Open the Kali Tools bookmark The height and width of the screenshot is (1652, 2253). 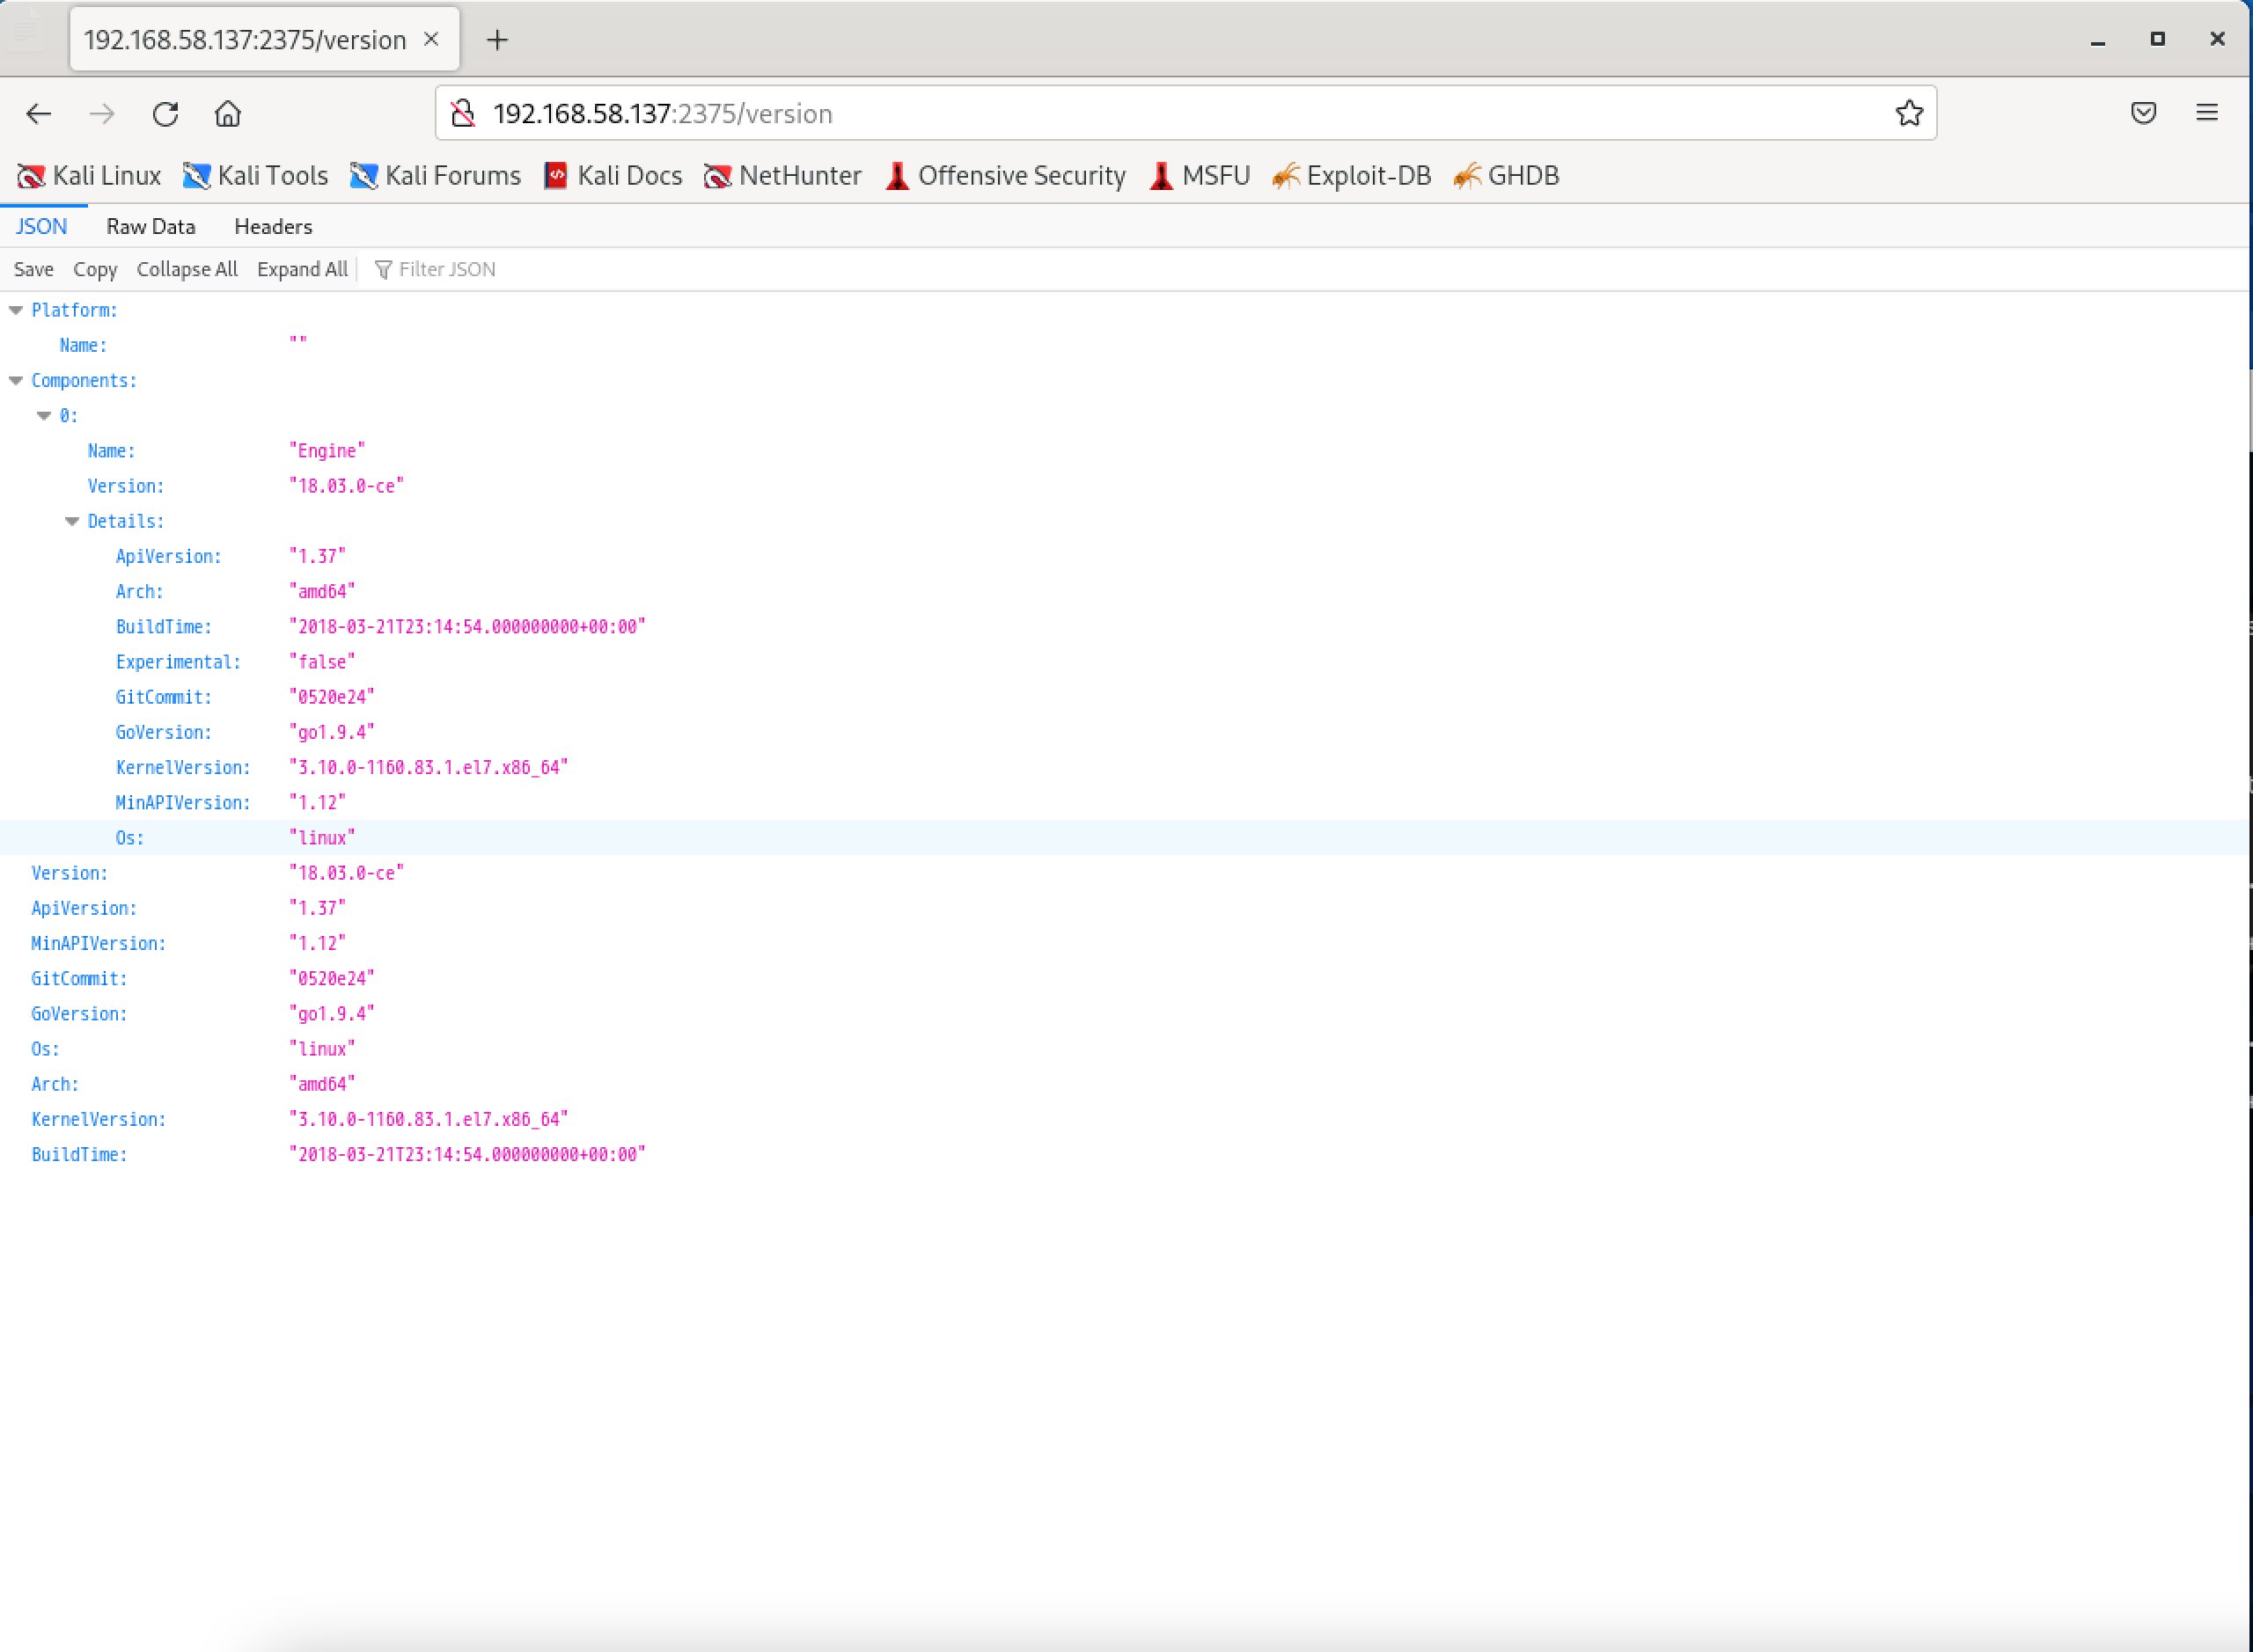(x=256, y=176)
